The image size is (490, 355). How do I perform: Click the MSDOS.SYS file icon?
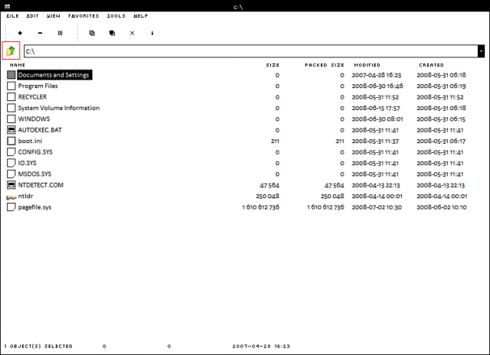(11, 174)
